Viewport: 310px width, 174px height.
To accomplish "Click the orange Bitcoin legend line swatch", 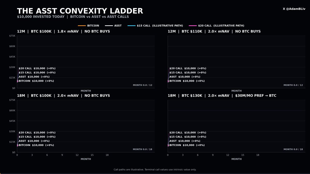I will 82,26.
